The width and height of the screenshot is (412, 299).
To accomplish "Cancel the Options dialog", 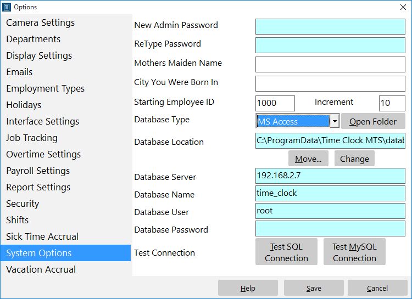I will coord(377,288).
